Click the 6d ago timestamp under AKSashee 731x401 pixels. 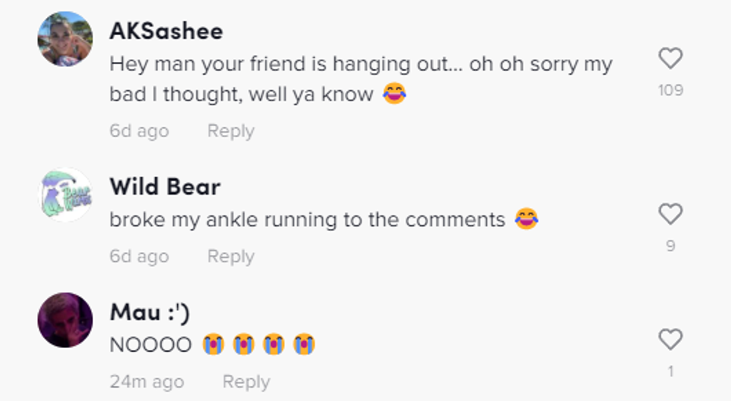point(139,131)
